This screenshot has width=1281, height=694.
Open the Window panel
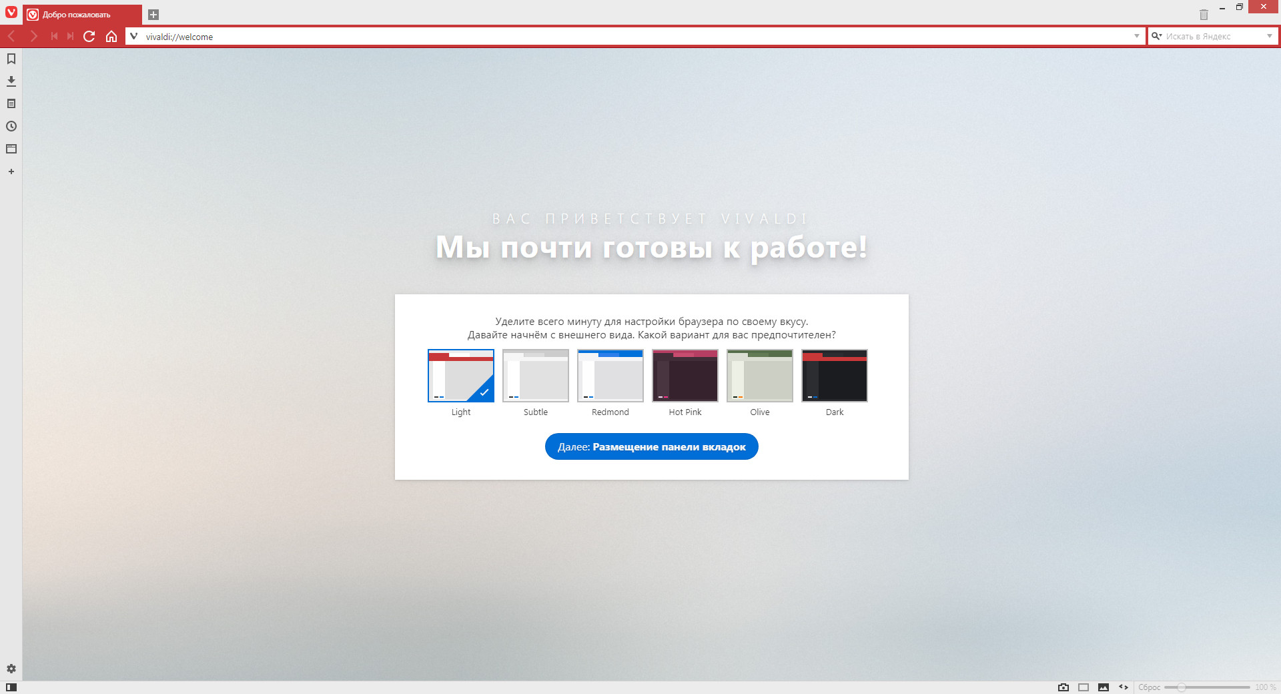click(11, 149)
